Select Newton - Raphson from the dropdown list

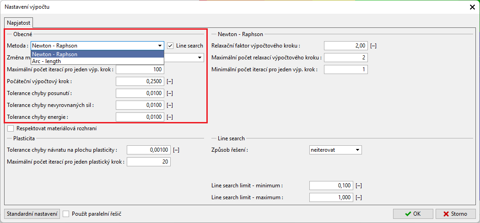tap(97, 54)
